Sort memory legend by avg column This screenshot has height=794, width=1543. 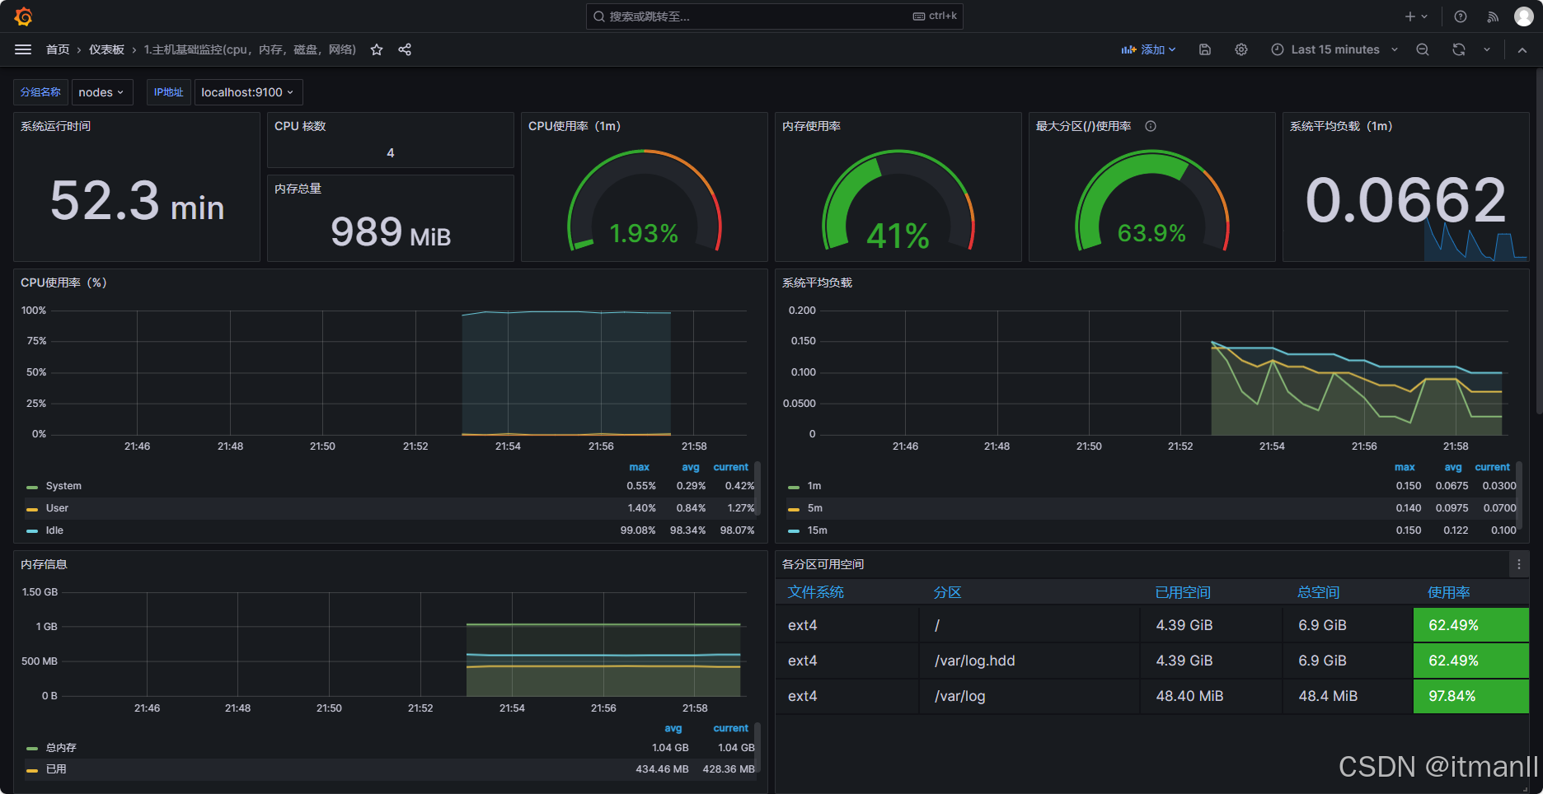click(x=673, y=728)
